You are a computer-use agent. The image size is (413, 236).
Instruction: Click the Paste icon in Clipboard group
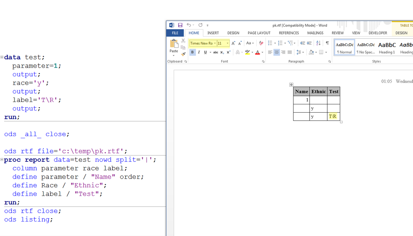[x=174, y=43]
